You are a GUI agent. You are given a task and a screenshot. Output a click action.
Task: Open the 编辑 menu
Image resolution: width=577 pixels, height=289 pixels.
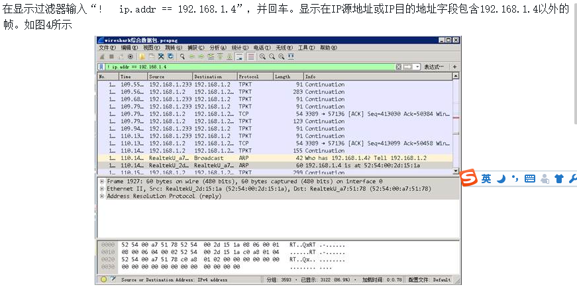point(129,48)
